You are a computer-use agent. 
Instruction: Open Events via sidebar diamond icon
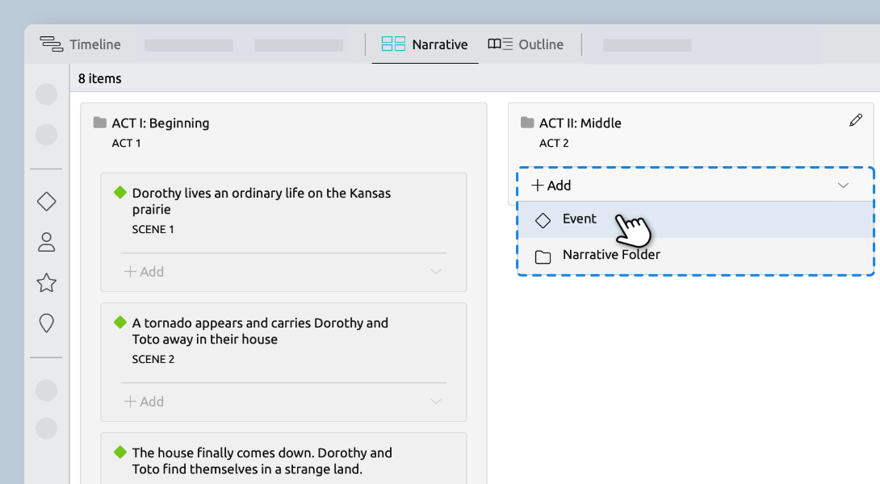pos(47,202)
